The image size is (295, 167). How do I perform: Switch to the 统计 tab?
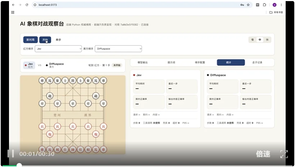(x=231, y=62)
